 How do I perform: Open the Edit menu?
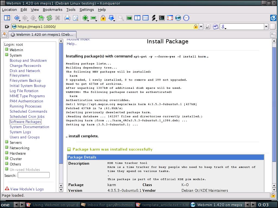point(24,9)
